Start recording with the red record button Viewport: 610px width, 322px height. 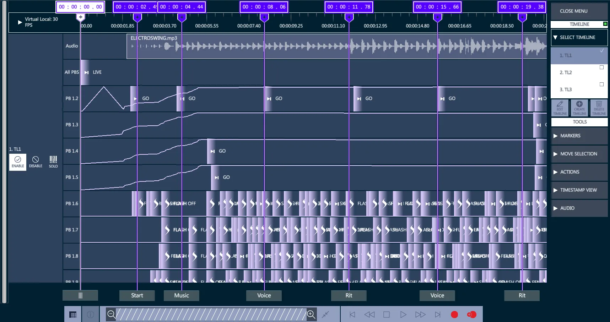pyautogui.click(x=454, y=315)
